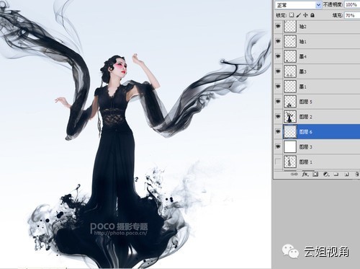
Task: Click the 不透明度 opacity value field
Action: [x=352, y=5]
